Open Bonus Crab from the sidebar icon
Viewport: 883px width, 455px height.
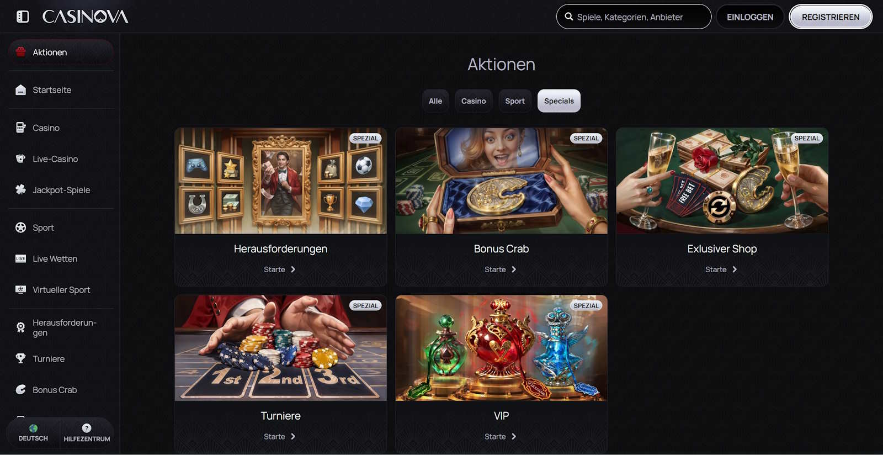click(x=21, y=390)
